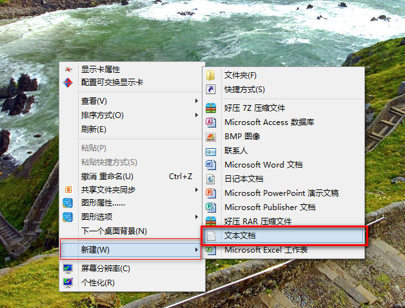Viewport: 405px width, 308px height.
Task: Choose Microsoft PowerPoint 演示文稿 entry
Action: click(284, 193)
